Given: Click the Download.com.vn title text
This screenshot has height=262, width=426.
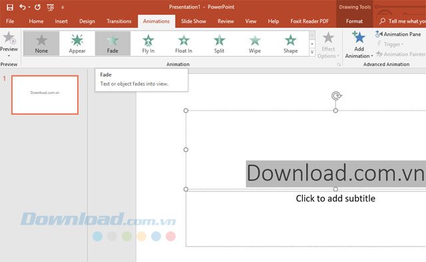Looking at the screenshot, I should 335,173.
